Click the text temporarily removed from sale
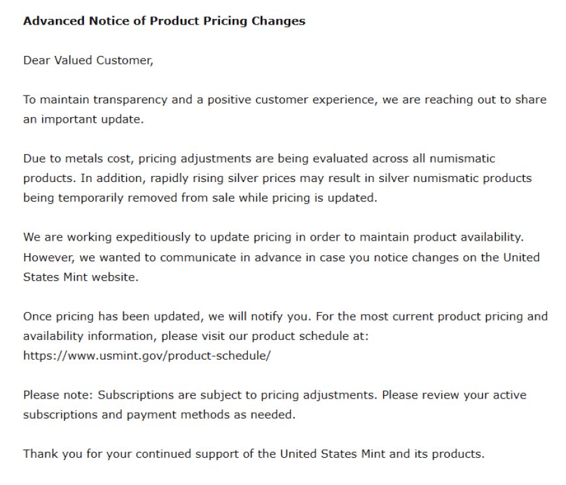The image size is (566, 485). [x=146, y=198]
